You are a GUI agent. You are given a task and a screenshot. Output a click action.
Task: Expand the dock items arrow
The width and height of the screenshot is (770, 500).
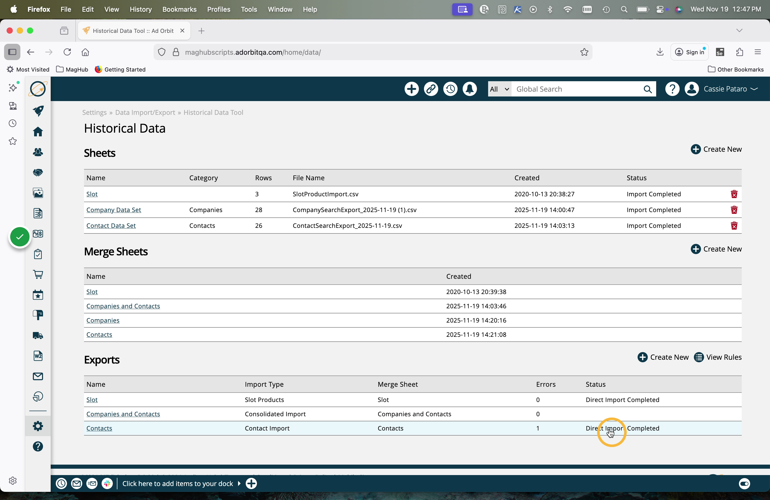(239, 483)
